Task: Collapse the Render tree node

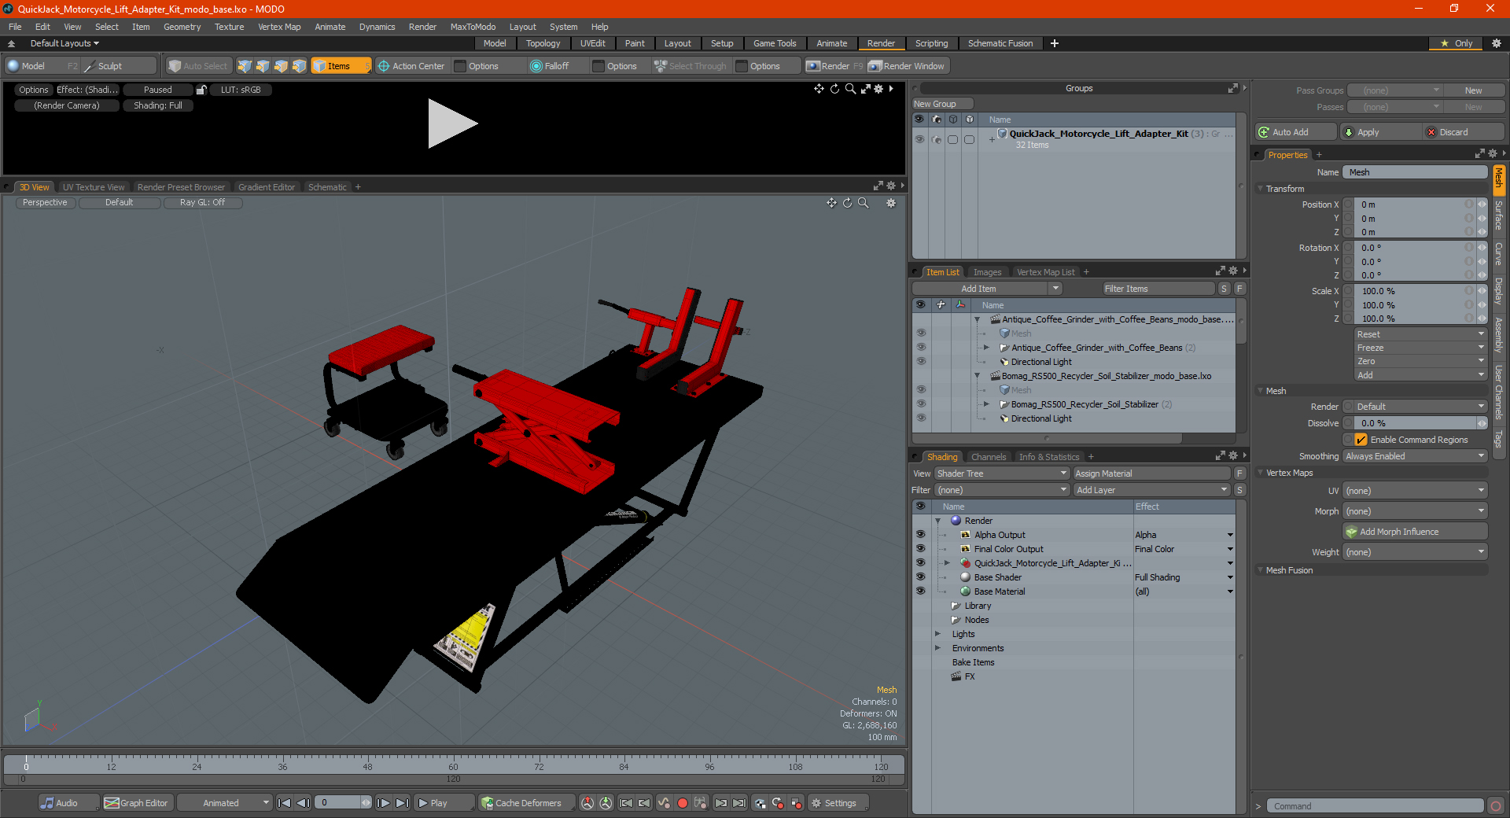Action: click(937, 521)
